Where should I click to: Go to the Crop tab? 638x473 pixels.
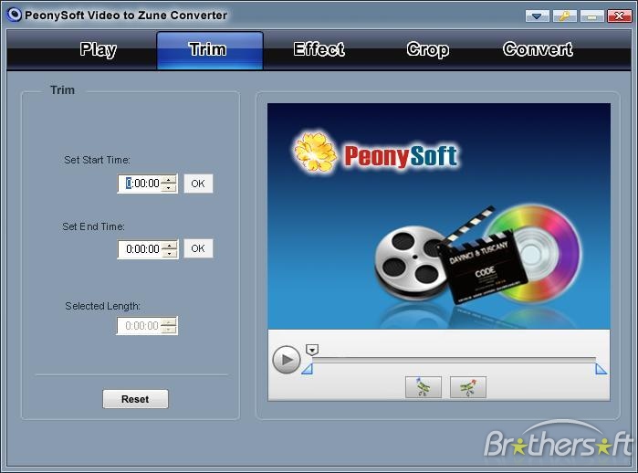(428, 49)
